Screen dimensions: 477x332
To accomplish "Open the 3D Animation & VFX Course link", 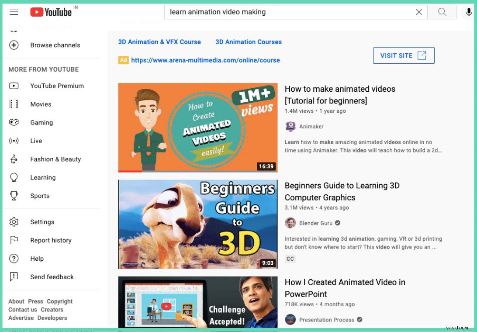I will point(159,42).
